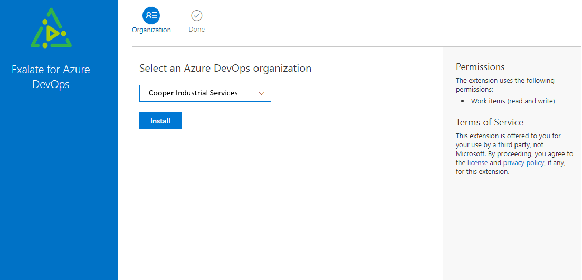Image resolution: width=582 pixels, height=280 pixels.
Task: Click the Exalate triangle logo
Action: [x=51, y=28]
